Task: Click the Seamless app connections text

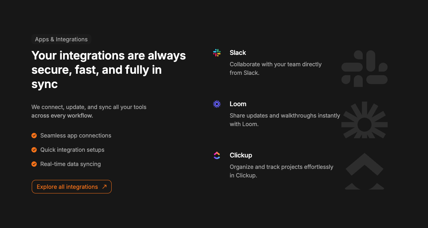Action: pyautogui.click(x=76, y=135)
